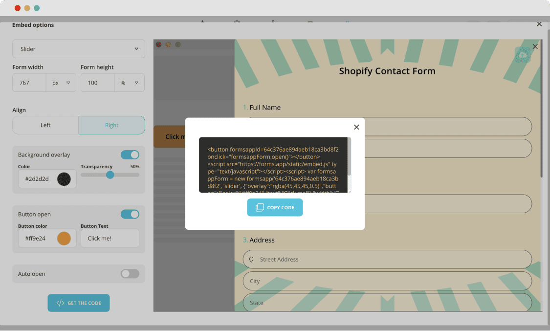Click the State input field

(387, 302)
